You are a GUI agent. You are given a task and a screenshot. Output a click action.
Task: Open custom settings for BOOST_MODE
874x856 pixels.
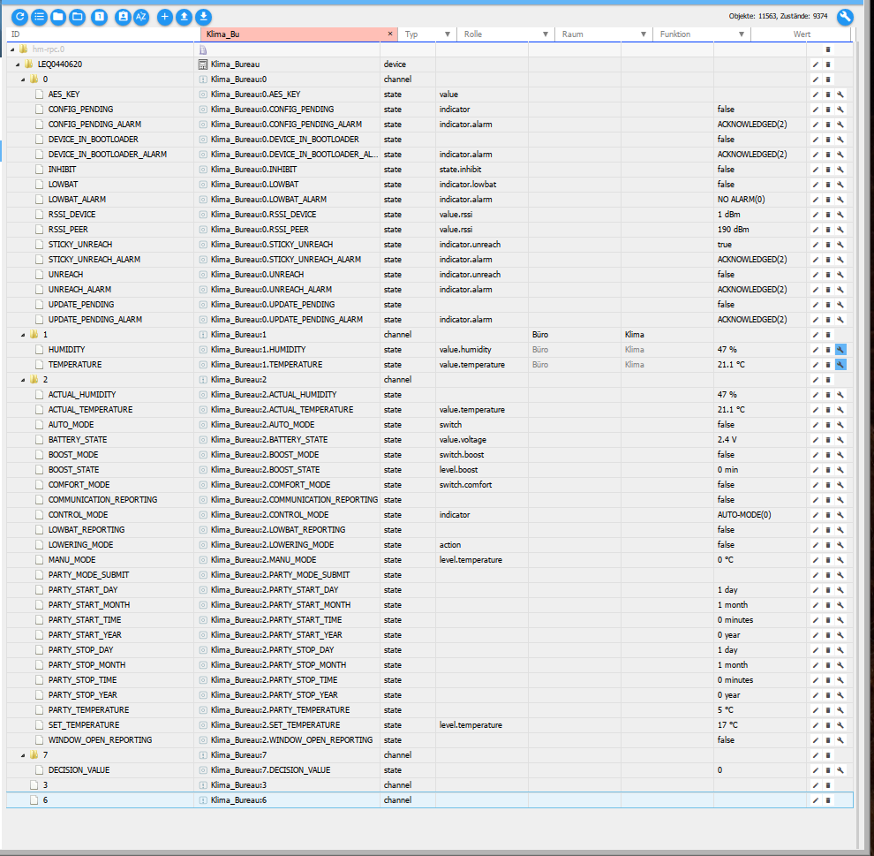pos(840,455)
